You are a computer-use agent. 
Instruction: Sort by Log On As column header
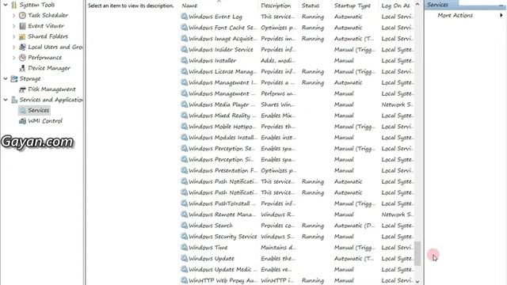396,6
